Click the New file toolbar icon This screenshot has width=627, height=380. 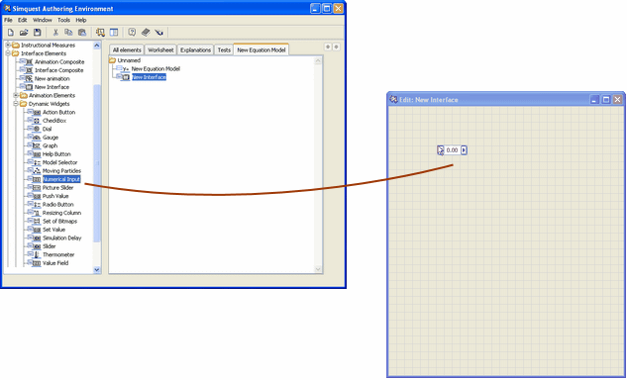tap(11, 33)
